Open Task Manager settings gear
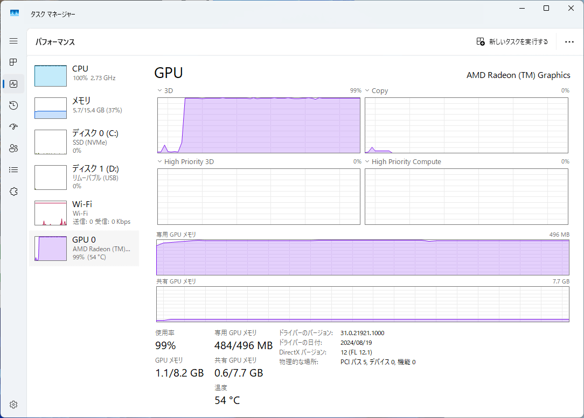584x418 pixels. 13,405
